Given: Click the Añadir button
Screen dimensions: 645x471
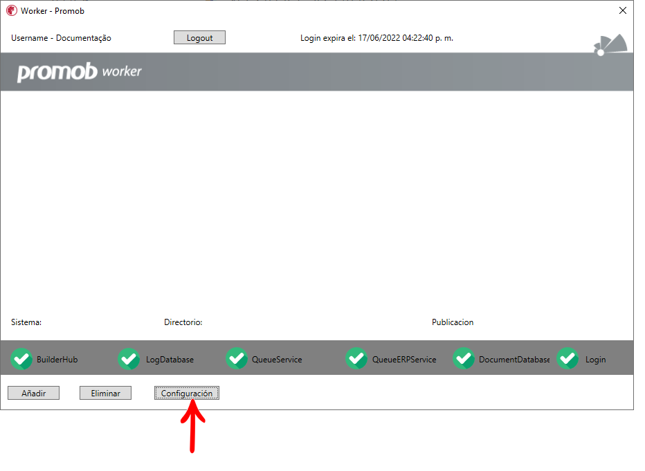Looking at the screenshot, I should click(x=33, y=393).
